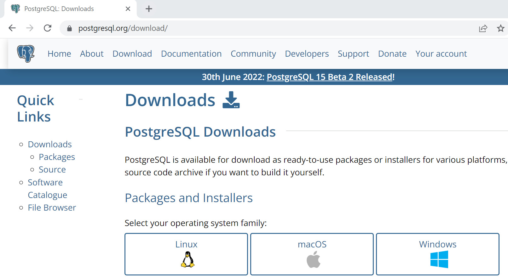
Task: Click the browser back arrow
Action: (x=12, y=28)
